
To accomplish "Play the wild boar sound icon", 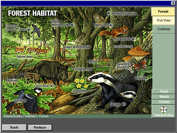I will (52, 86).
